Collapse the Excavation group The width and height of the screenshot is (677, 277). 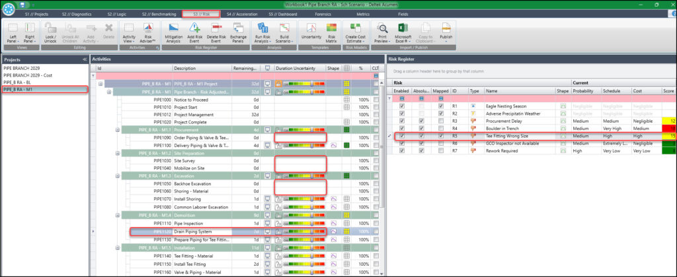[x=118, y=176]
